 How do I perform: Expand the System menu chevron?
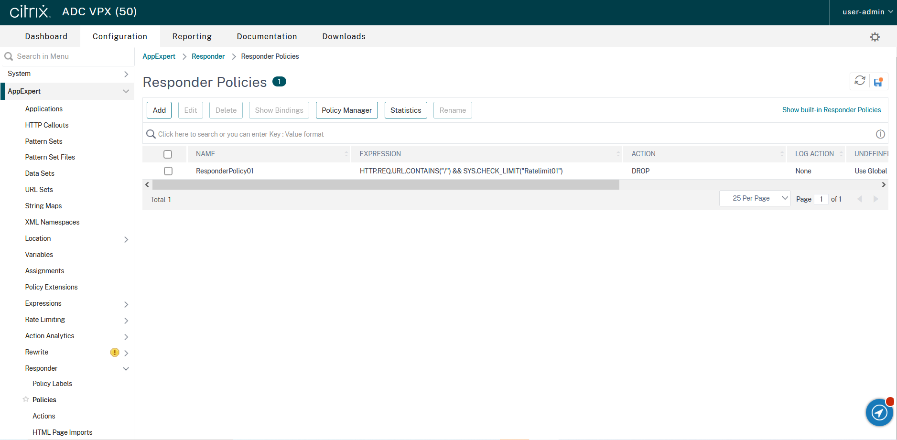[126, 74]
